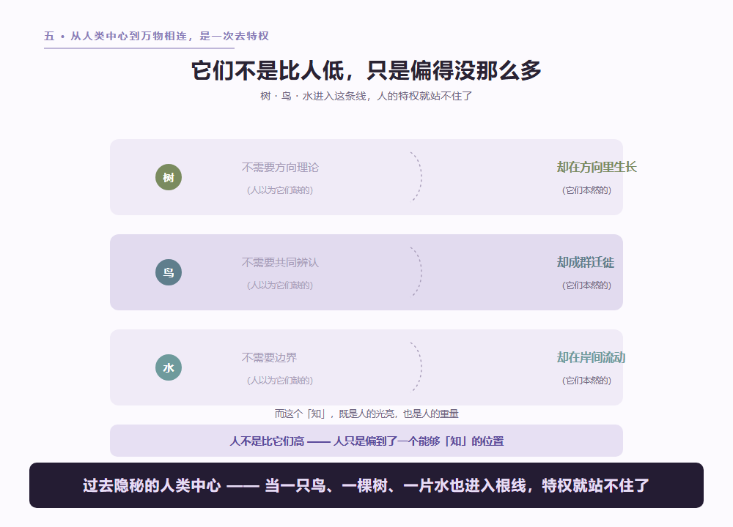Click (它们本然的) under 却在方向里生长
The height and width of the screenshot is (527, 733).
[586, 190]
